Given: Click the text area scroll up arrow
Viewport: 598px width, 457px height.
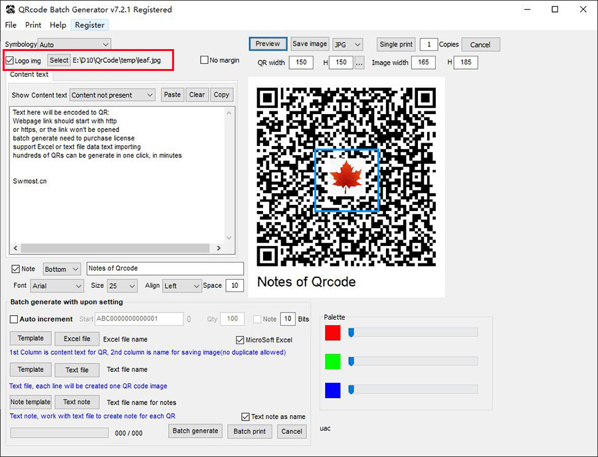Looking at the screenshot, I should [x=229, y=113].
